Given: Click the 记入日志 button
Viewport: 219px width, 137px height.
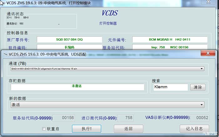Looking at the screenshot, I should coord(194,129).
